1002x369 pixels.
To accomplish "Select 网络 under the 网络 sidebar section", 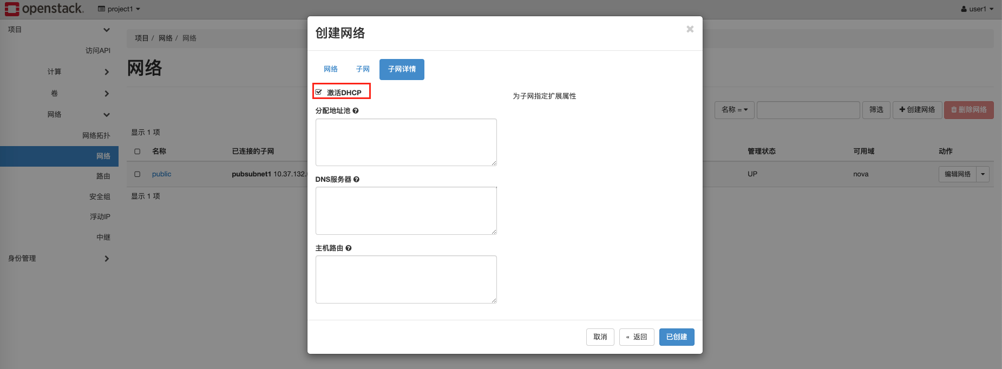I will point(59,156).
